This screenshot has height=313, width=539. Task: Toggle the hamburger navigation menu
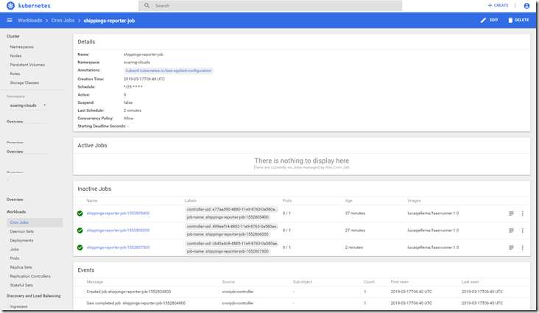9,20
